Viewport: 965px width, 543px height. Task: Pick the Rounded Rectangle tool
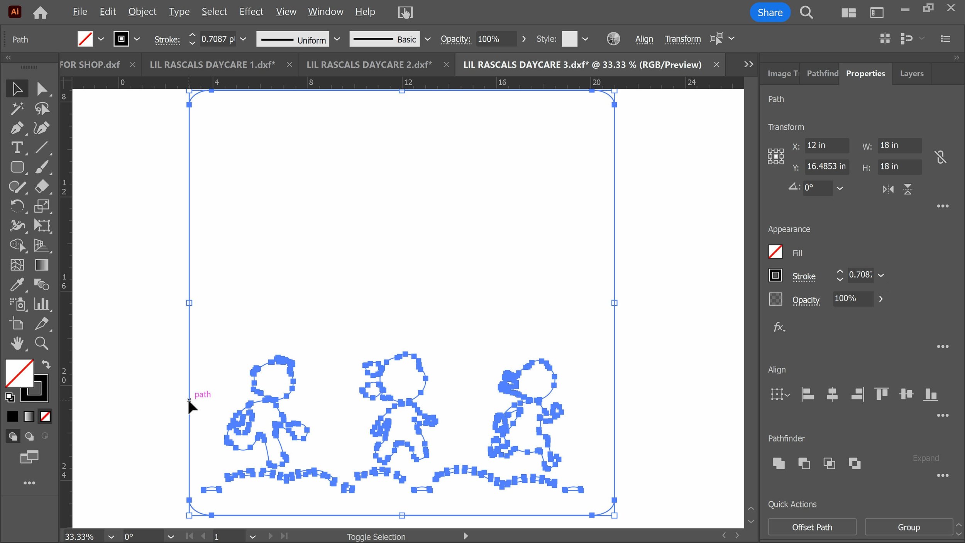17,167
